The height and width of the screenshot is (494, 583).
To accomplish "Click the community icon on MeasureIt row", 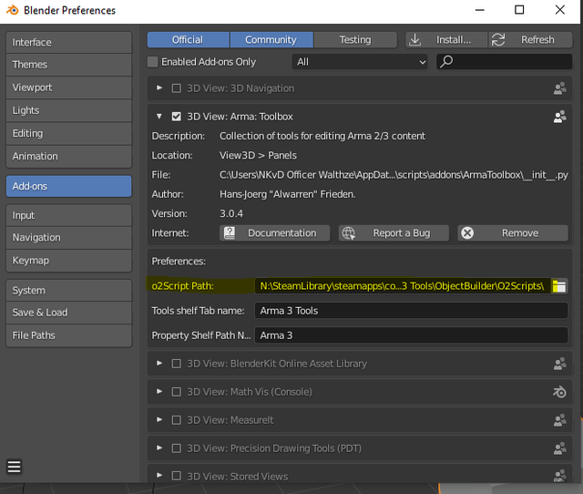I will [560, 420].
